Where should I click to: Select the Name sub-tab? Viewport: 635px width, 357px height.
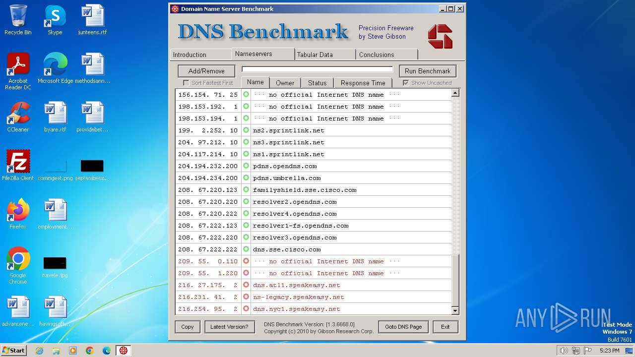point(255,82)
